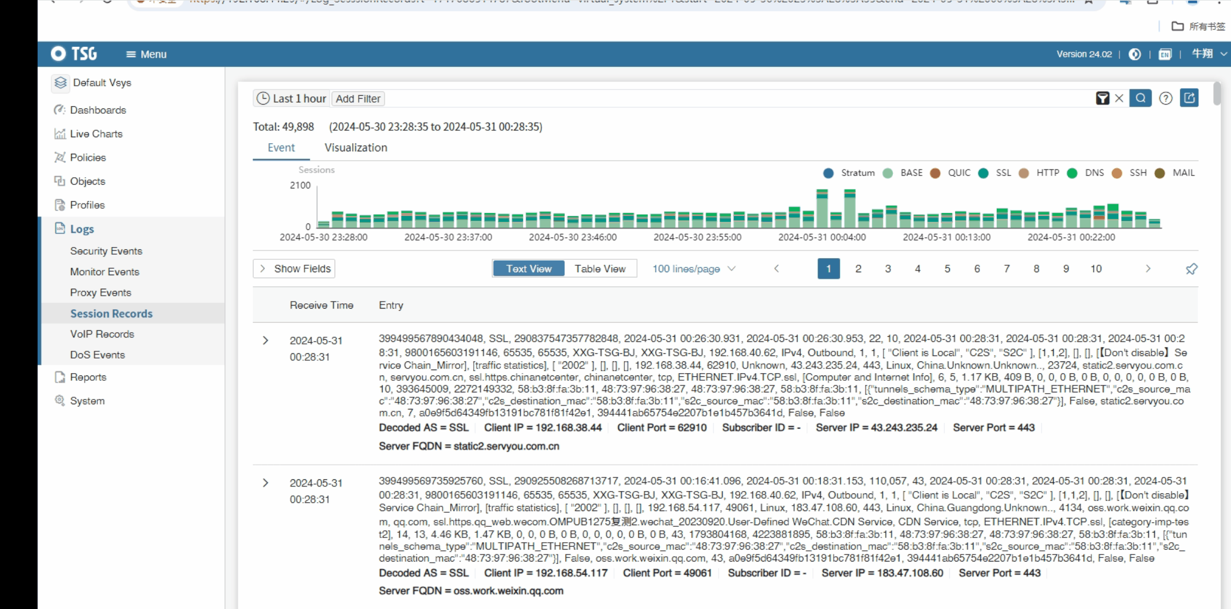Open the 100 lines/page dropdown
Image resolution: width=1231 pixels, height=609 pixels.
point(693,269)
